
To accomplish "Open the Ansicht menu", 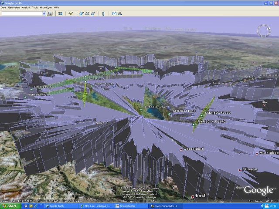I will tap(26, 8).
